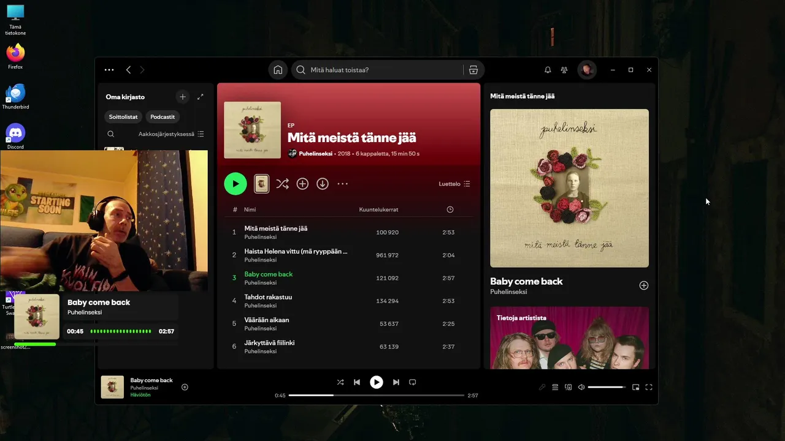This screenshot has height=441, width=785.
Task: Select track 'Järkyttävä fiilinki'
Action: (348, 347)
